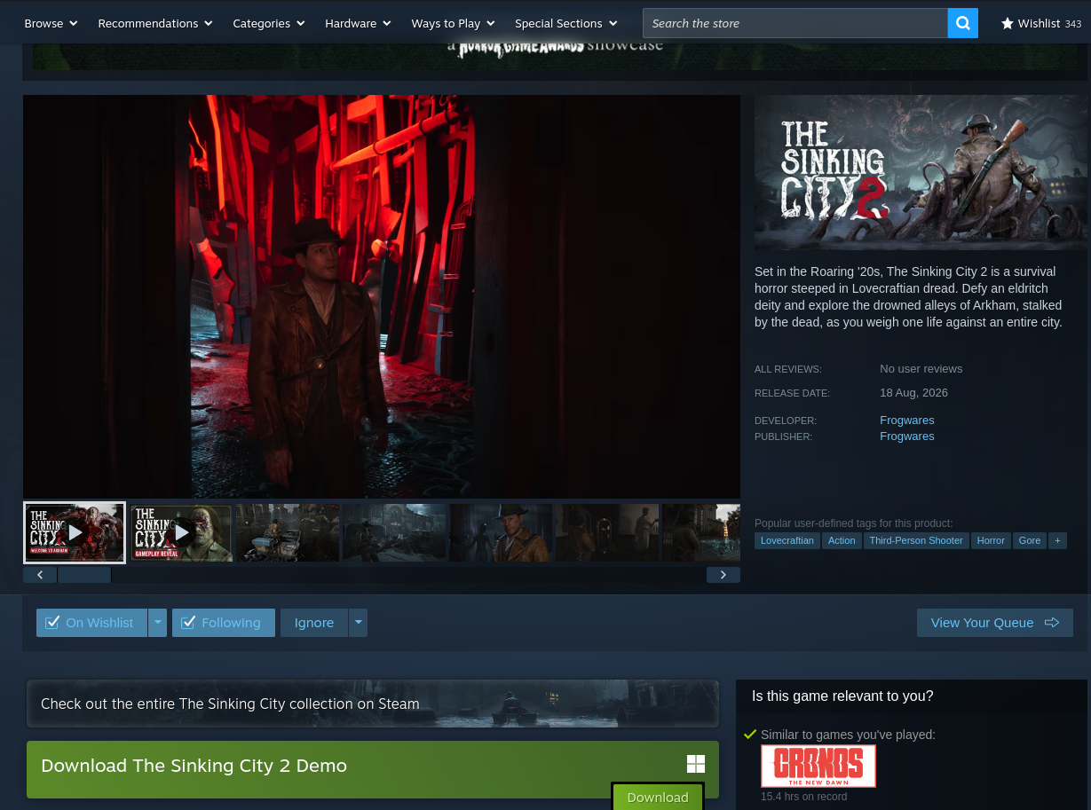This screenshot has width=1091, height=810.
Task: Click The Sinking City 2 header image
Action: point(921,172)
